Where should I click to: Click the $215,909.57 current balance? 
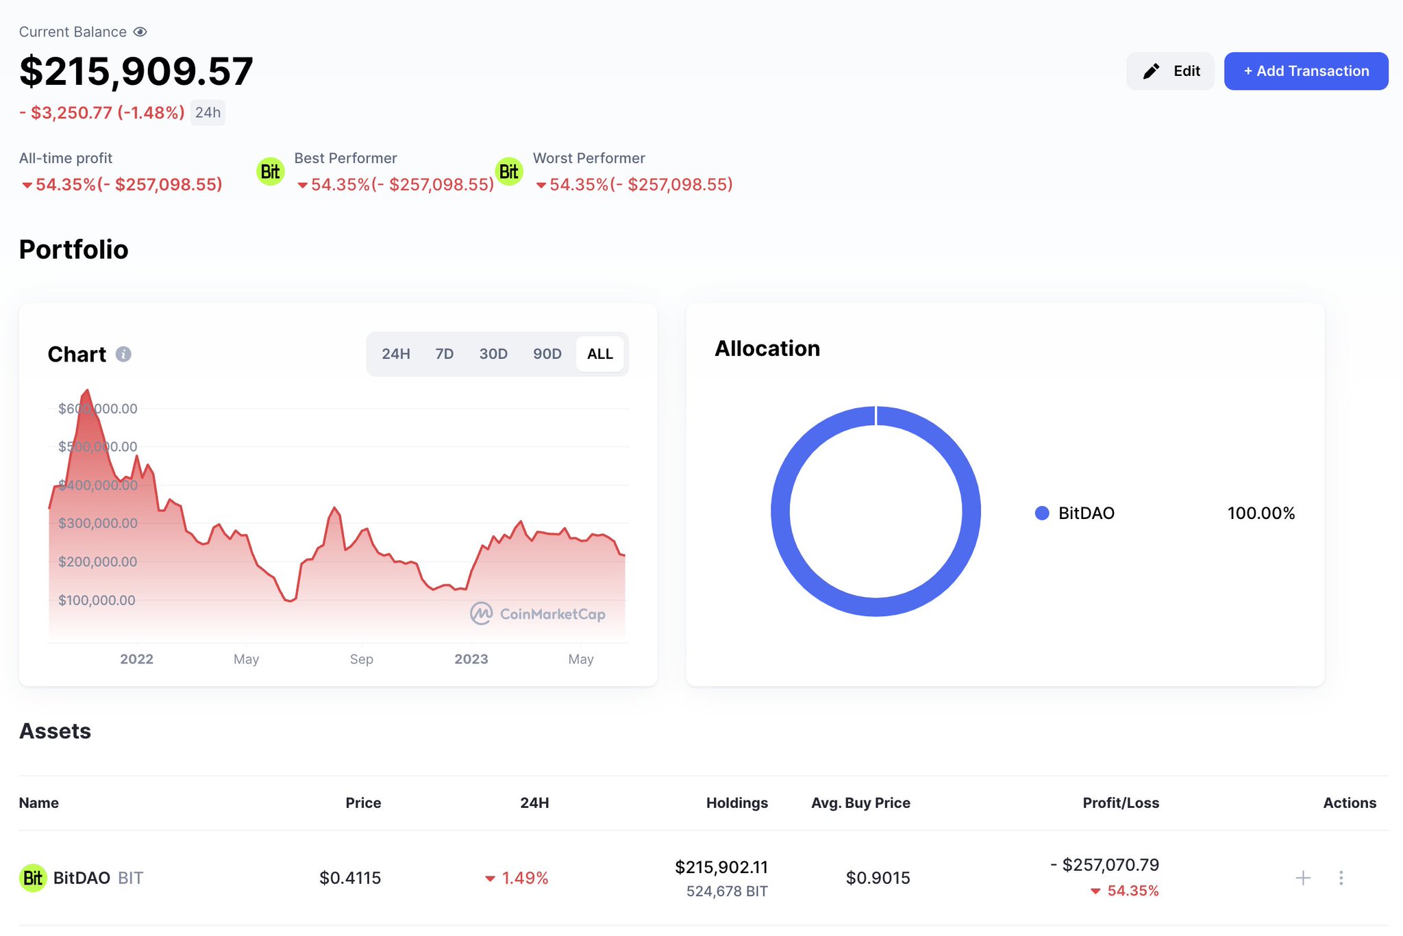coord(136,71)
